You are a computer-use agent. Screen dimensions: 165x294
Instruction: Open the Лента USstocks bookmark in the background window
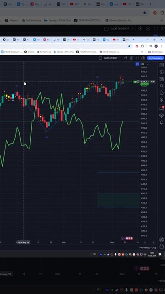point(119,20)
